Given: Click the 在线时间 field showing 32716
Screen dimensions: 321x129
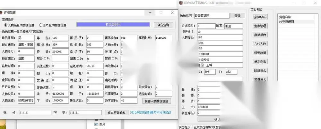Looking at the screenshot, I should click(95, 66).
